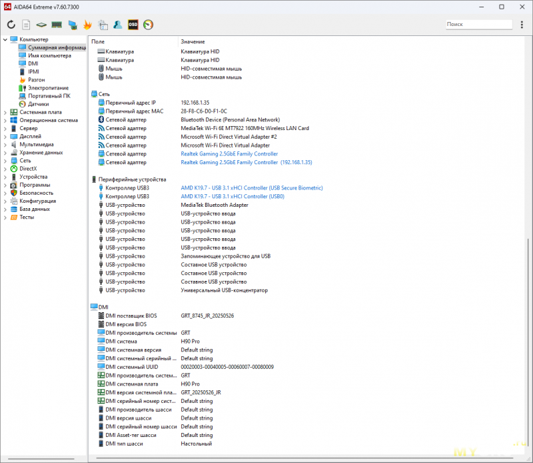The image size is (533, 463).
Task: Open AMD K19.7 xHCI Controller (USB0) link
Action: [x=233, y=196]
